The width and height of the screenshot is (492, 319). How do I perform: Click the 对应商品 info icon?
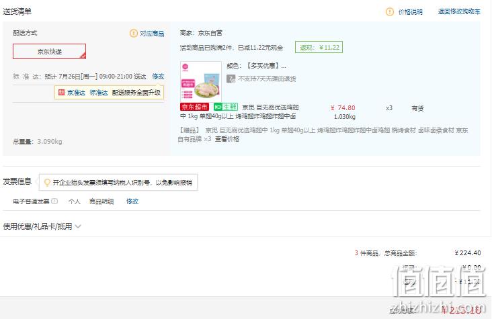(133, 33)
